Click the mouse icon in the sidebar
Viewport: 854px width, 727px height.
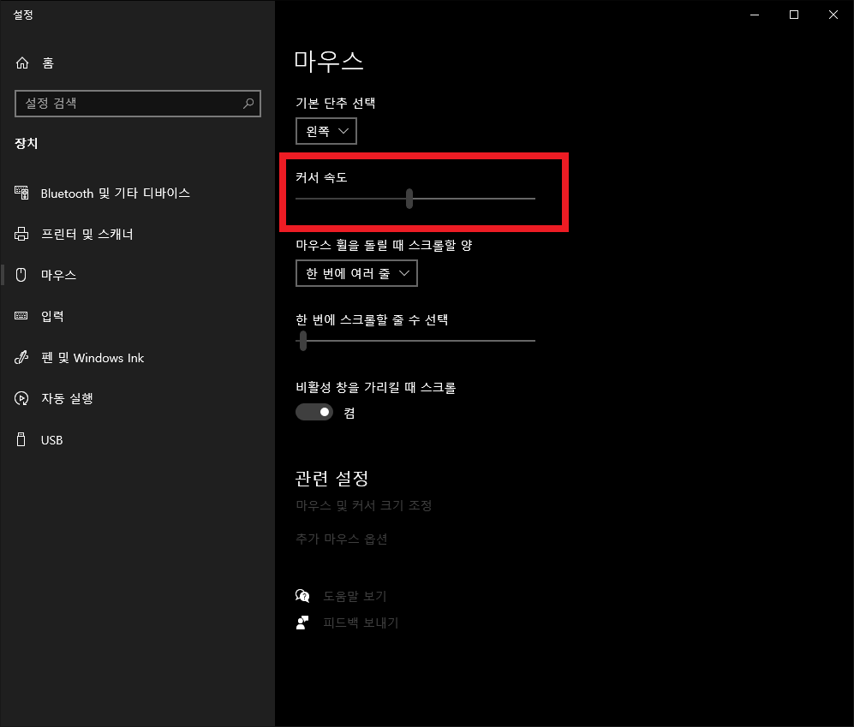tap(21, 275)
